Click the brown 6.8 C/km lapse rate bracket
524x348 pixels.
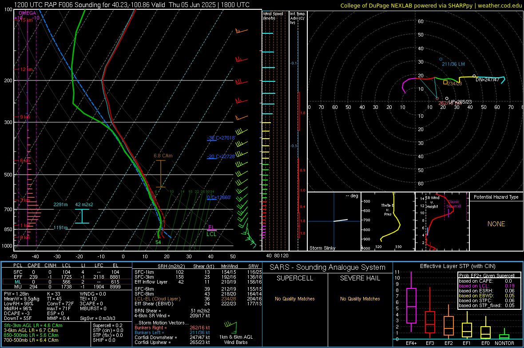pyautogui.click(x=161, y=174)
